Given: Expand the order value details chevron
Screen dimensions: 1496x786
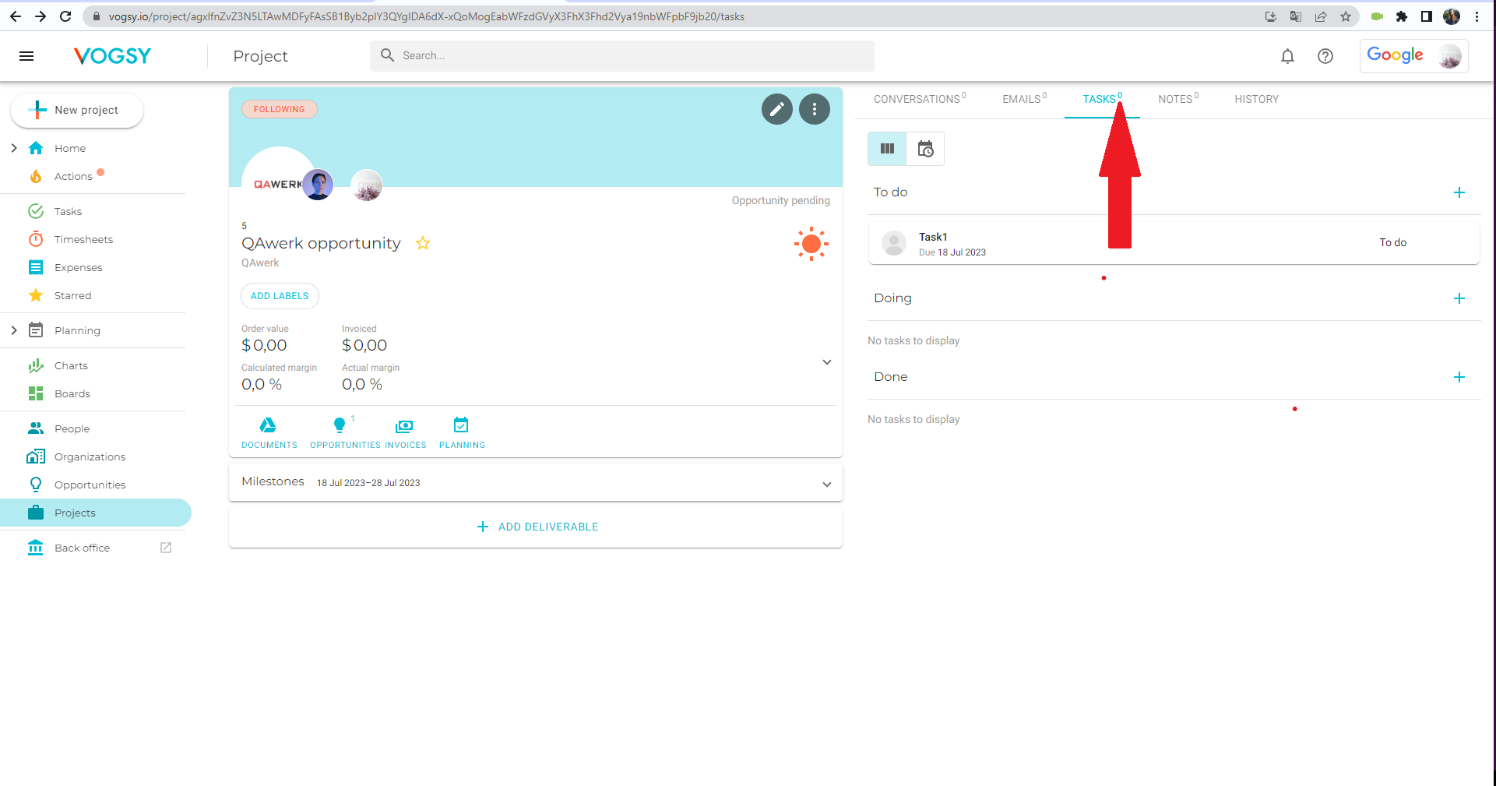Looking at the screenshot, I should 827,362.
